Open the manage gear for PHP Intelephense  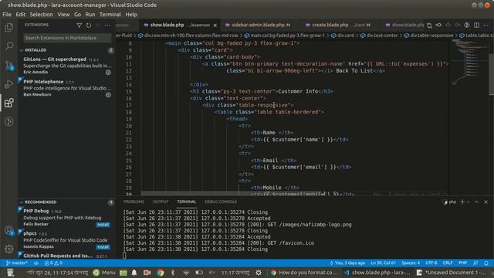[x=108, y=94]
